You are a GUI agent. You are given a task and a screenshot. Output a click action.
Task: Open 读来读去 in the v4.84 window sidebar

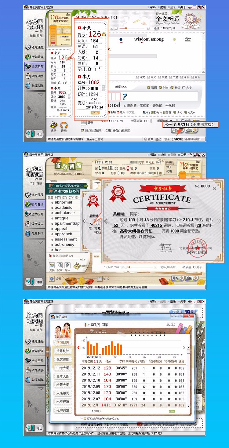tap(35, 224)
